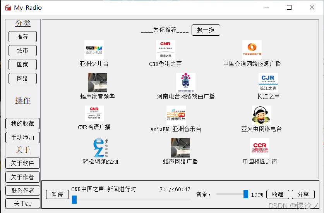Open the 手动添加 option
The width and height of the screenshot is (324, 213).
22,138
